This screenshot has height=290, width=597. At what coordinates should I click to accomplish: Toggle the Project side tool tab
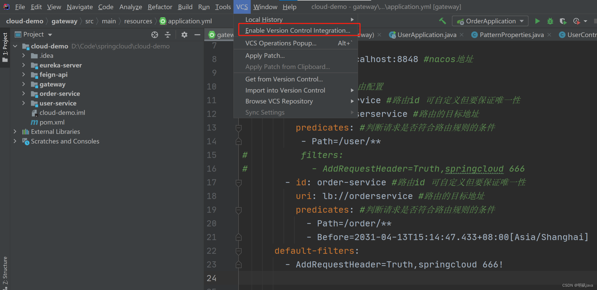point(5,47)
